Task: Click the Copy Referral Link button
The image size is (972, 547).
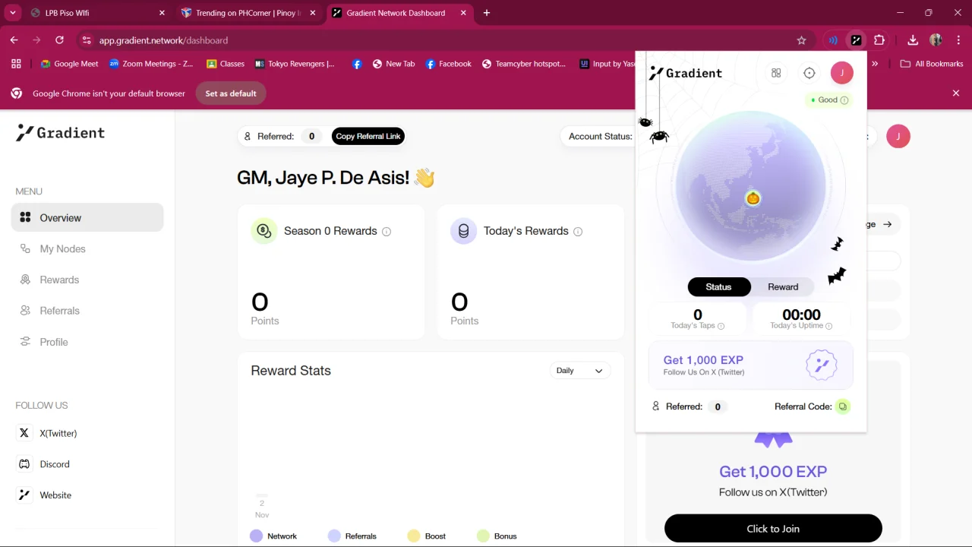Action: point(368,137)
